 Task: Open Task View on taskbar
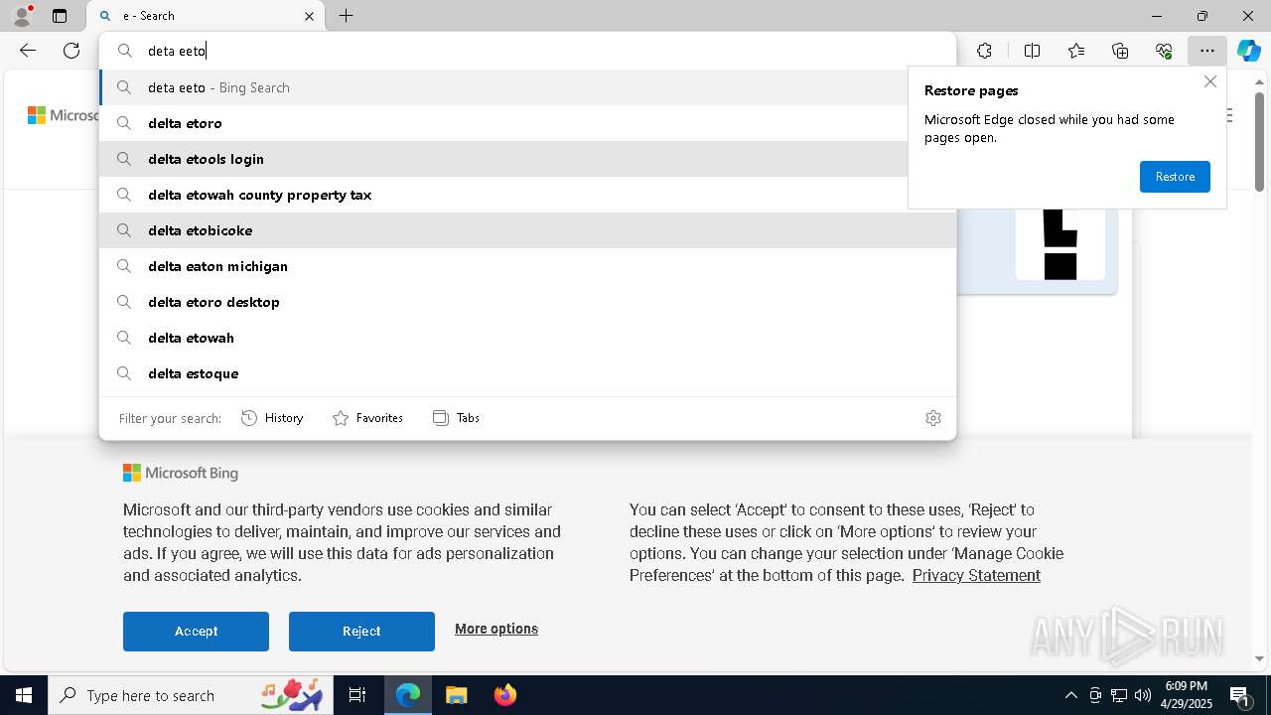[357, 695]
